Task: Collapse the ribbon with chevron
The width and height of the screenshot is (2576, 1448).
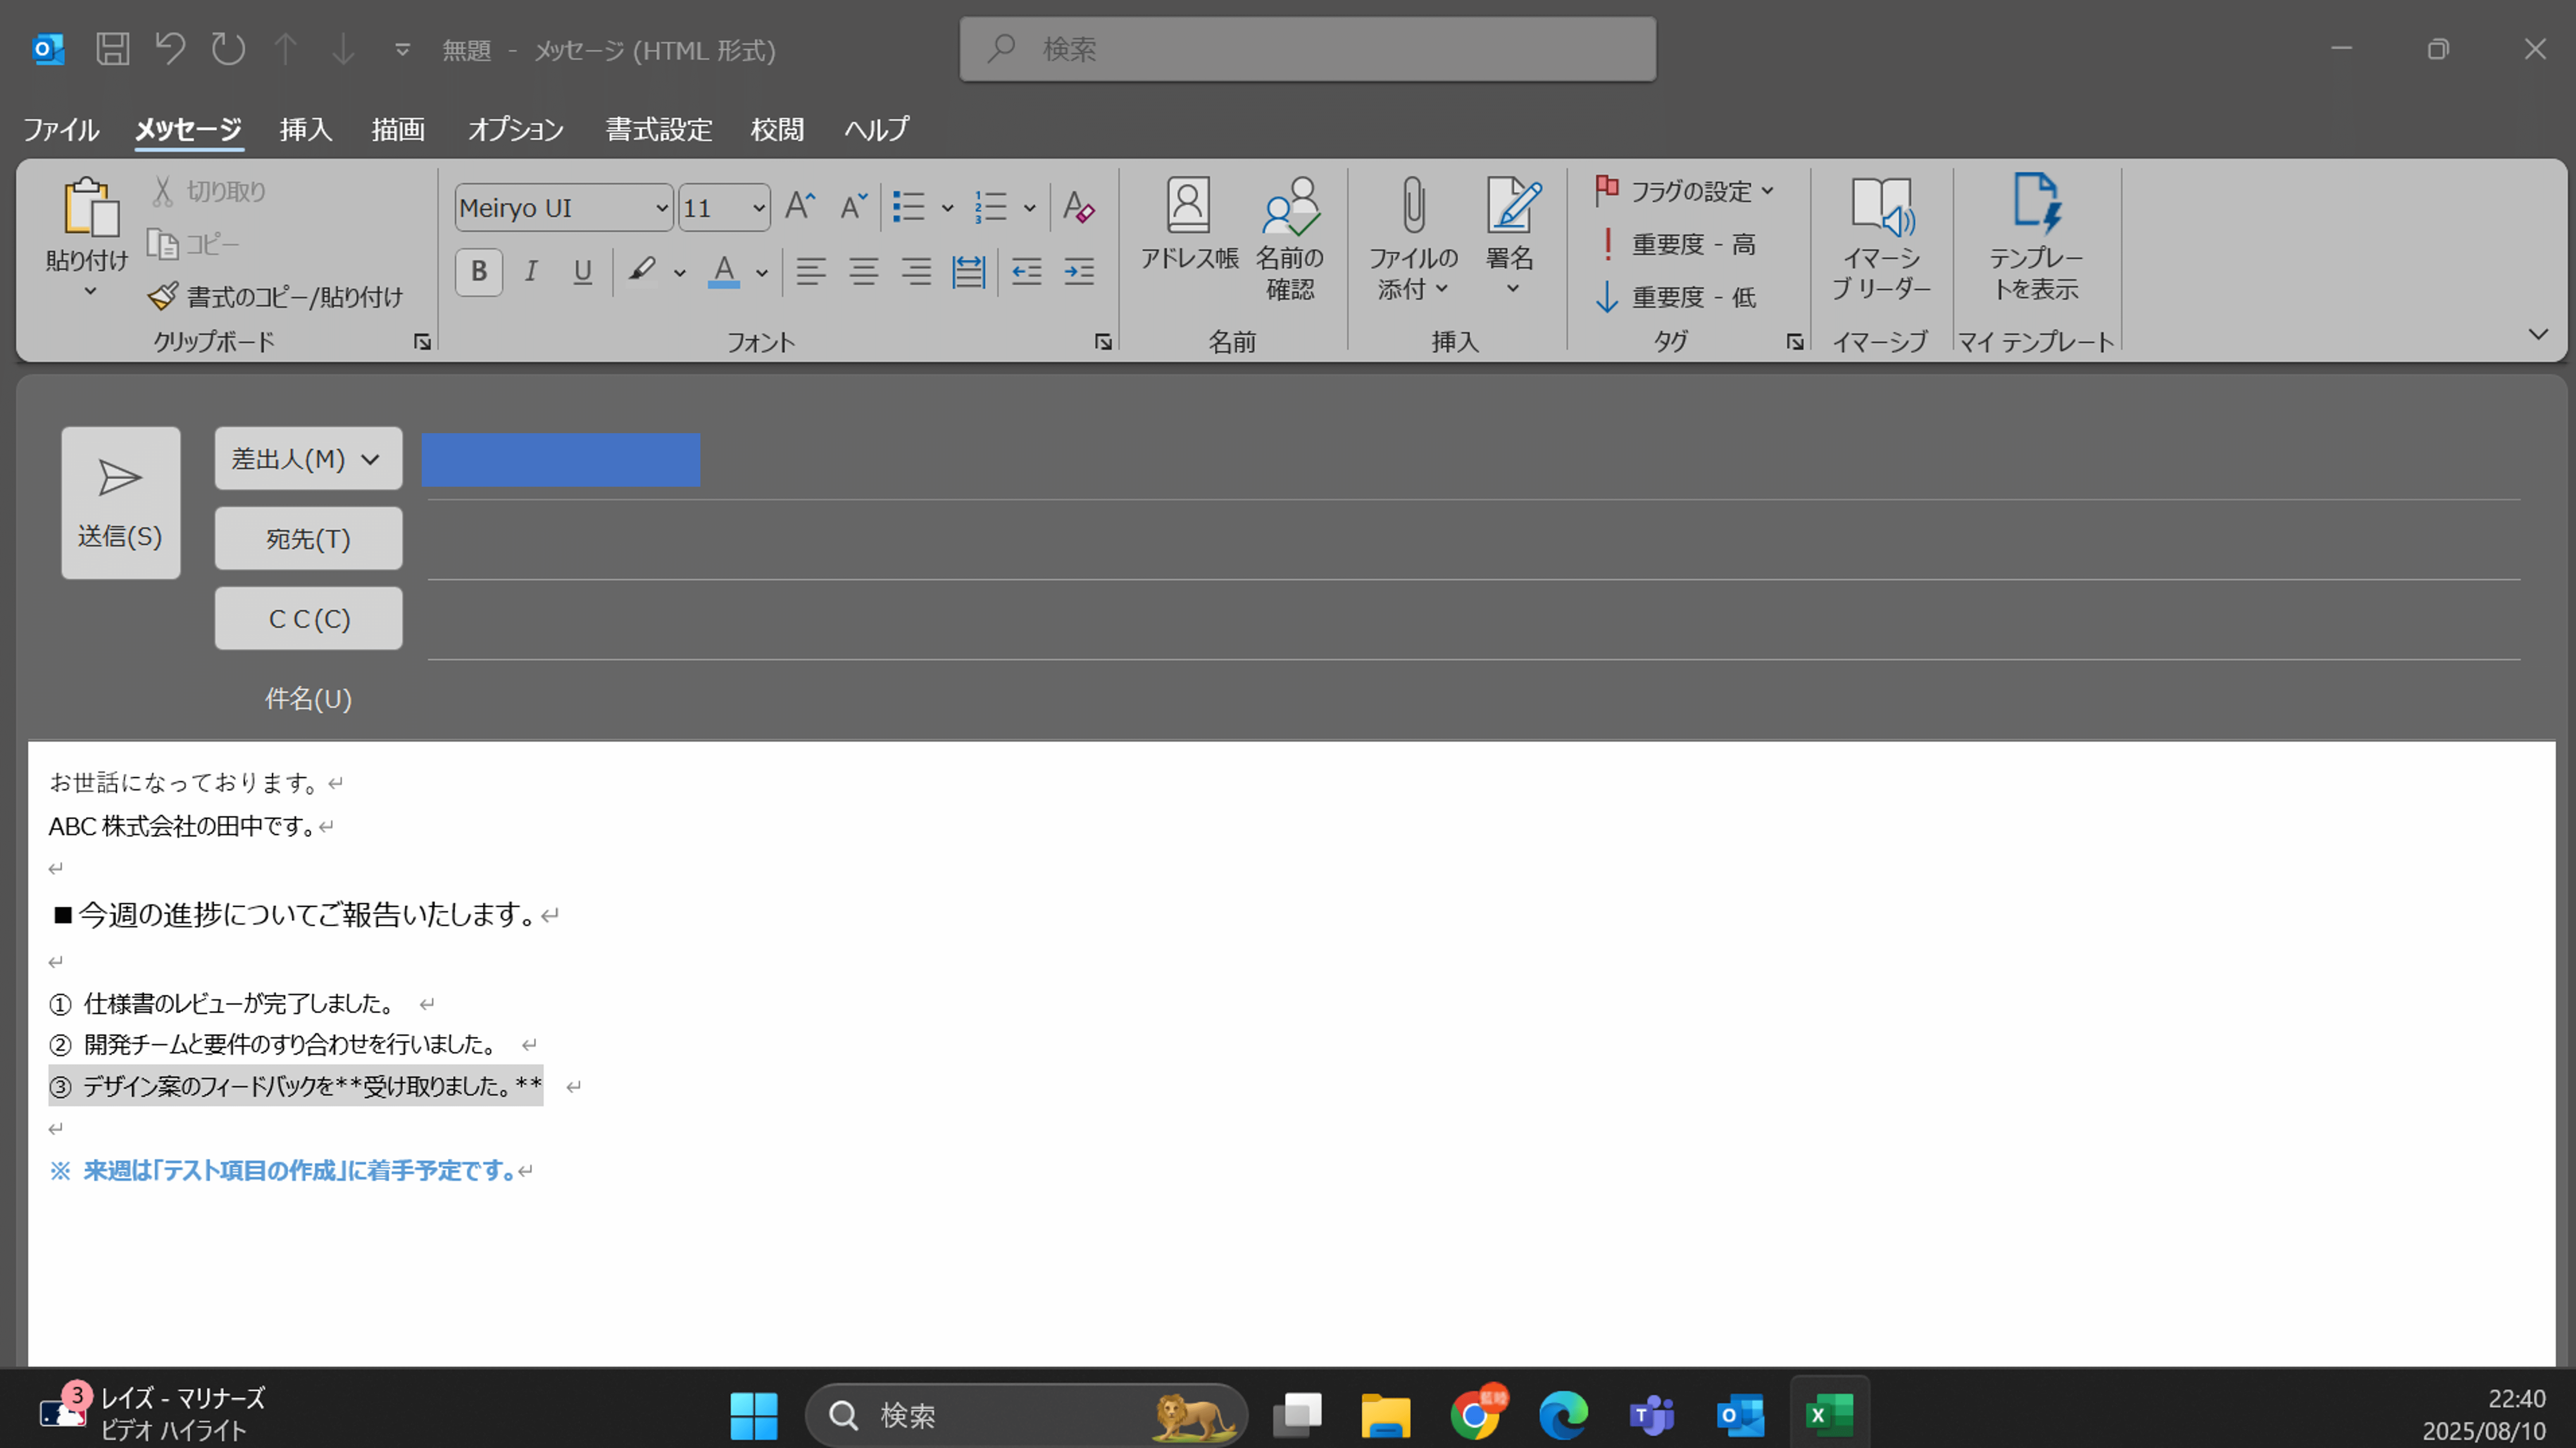Action: pos(2538,334)
